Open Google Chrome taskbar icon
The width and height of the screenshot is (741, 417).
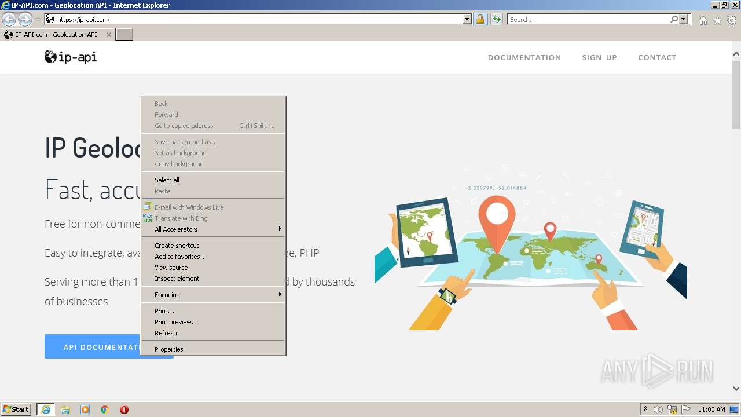tap(105, 409)
